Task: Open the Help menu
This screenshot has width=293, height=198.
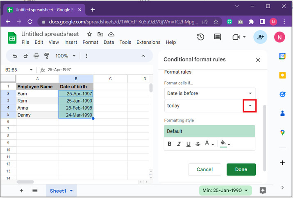Action: pos(171,43)
